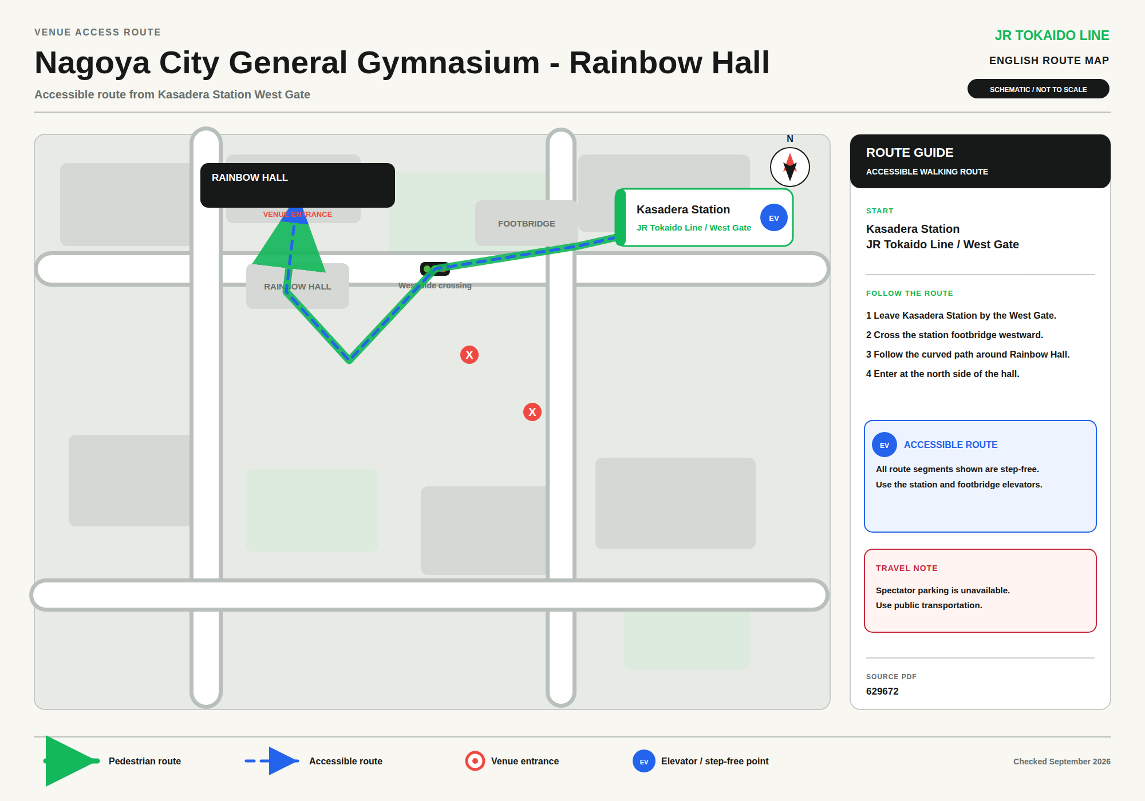Click the SCHEMATIC / NOT TO SCALE badge

(1039, 89)
